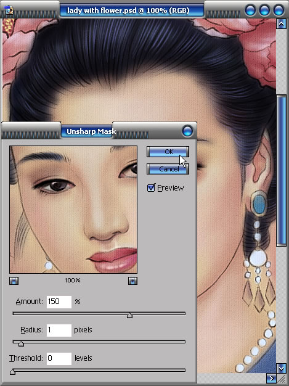The image size is (289, 386).
Task: Click the rightmost round window button in title bar
Action: (279, 10)
